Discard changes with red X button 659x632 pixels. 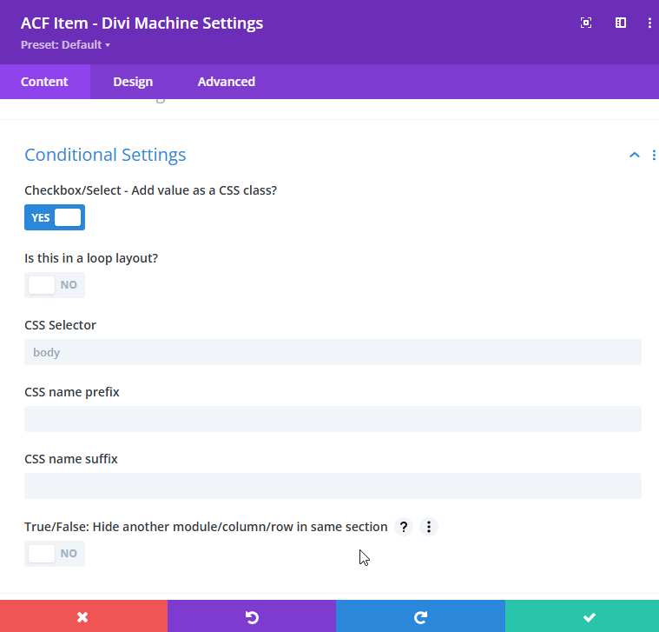coord(83,617)
